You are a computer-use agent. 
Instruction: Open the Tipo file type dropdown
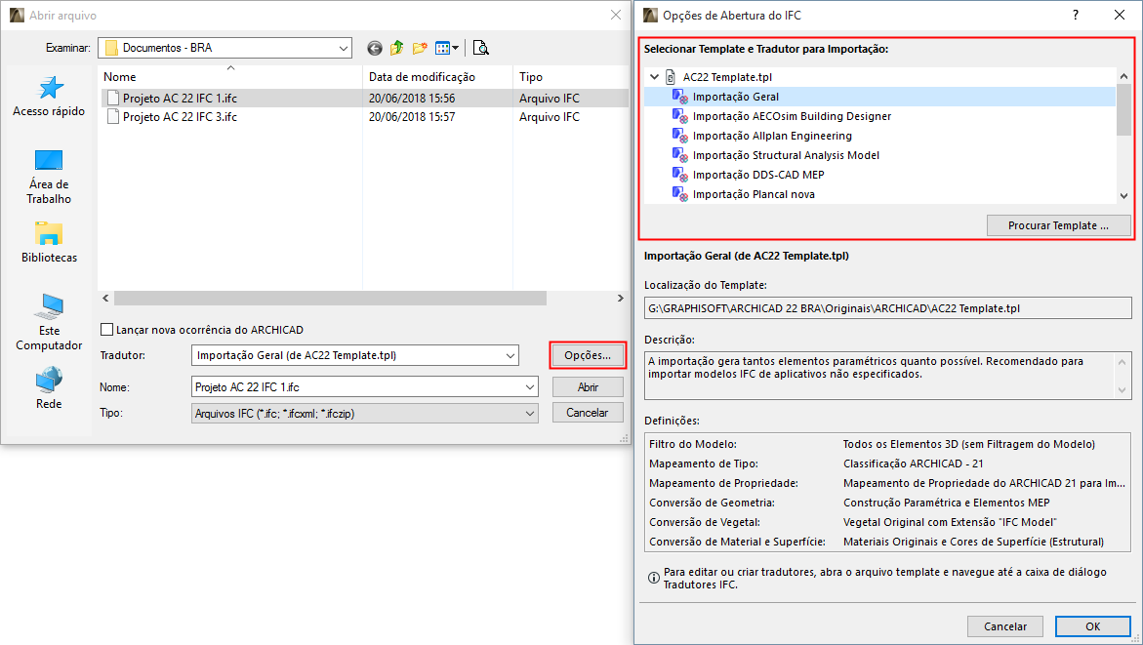click(530, 413)
